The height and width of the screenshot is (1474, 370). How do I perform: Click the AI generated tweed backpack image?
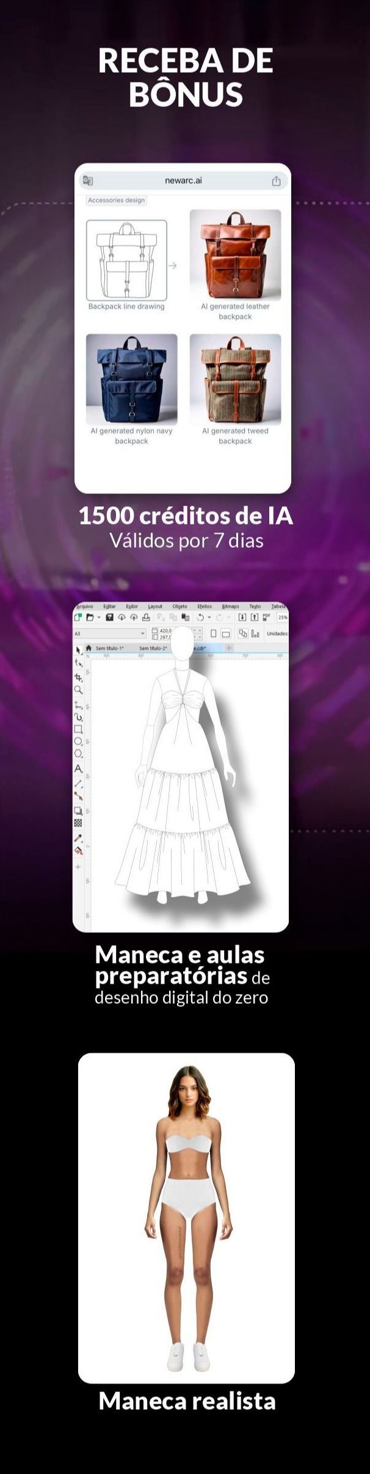pyautogui.click(x=235, y=379)
